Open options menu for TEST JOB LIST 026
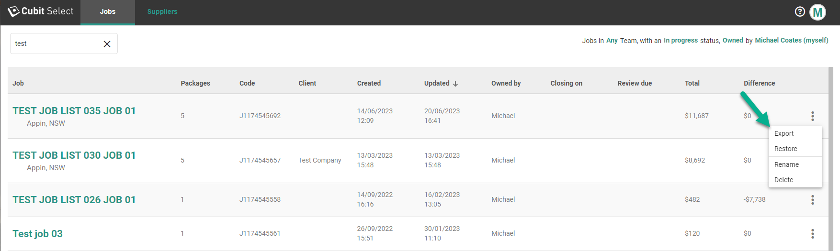The width and height of the screenshot is (840, 251). (x=812, y=200)
